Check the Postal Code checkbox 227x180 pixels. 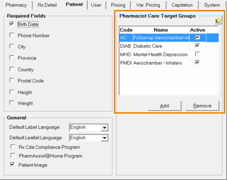pyautogui.click(x=12, y=80)
